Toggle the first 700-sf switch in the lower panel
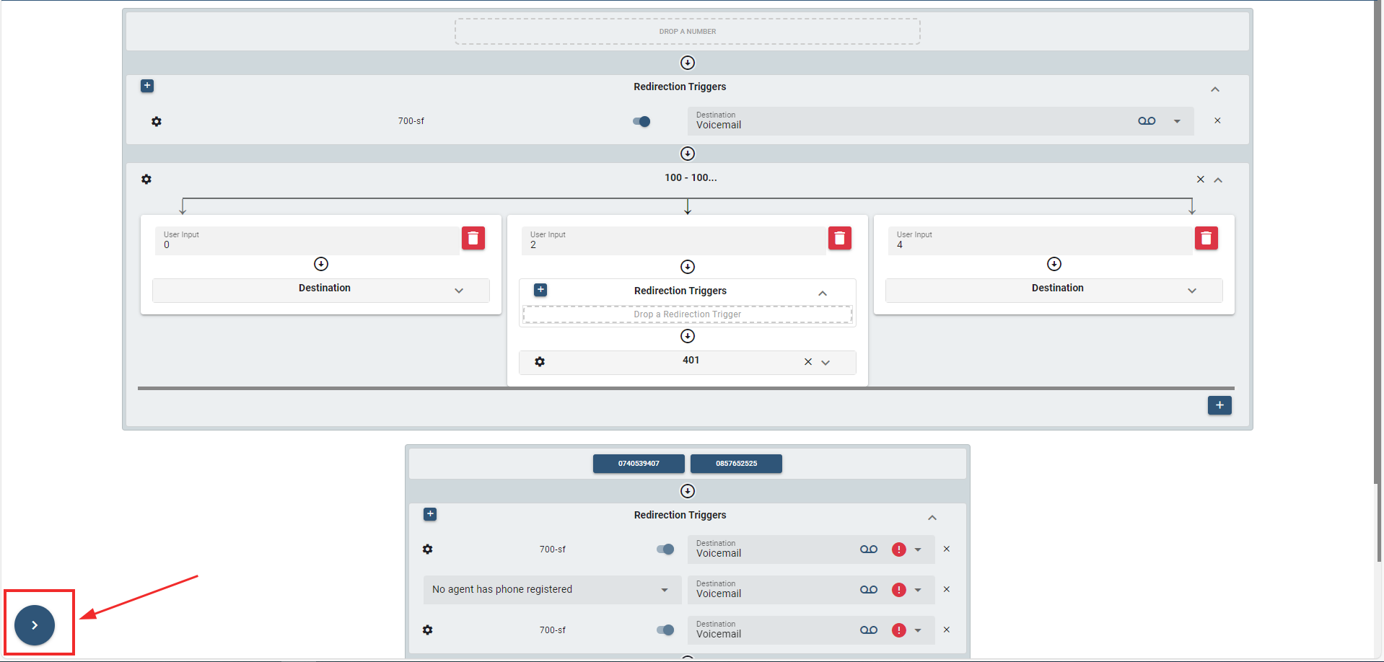Viewport: 1384px width, 662px height. [665, 550]
